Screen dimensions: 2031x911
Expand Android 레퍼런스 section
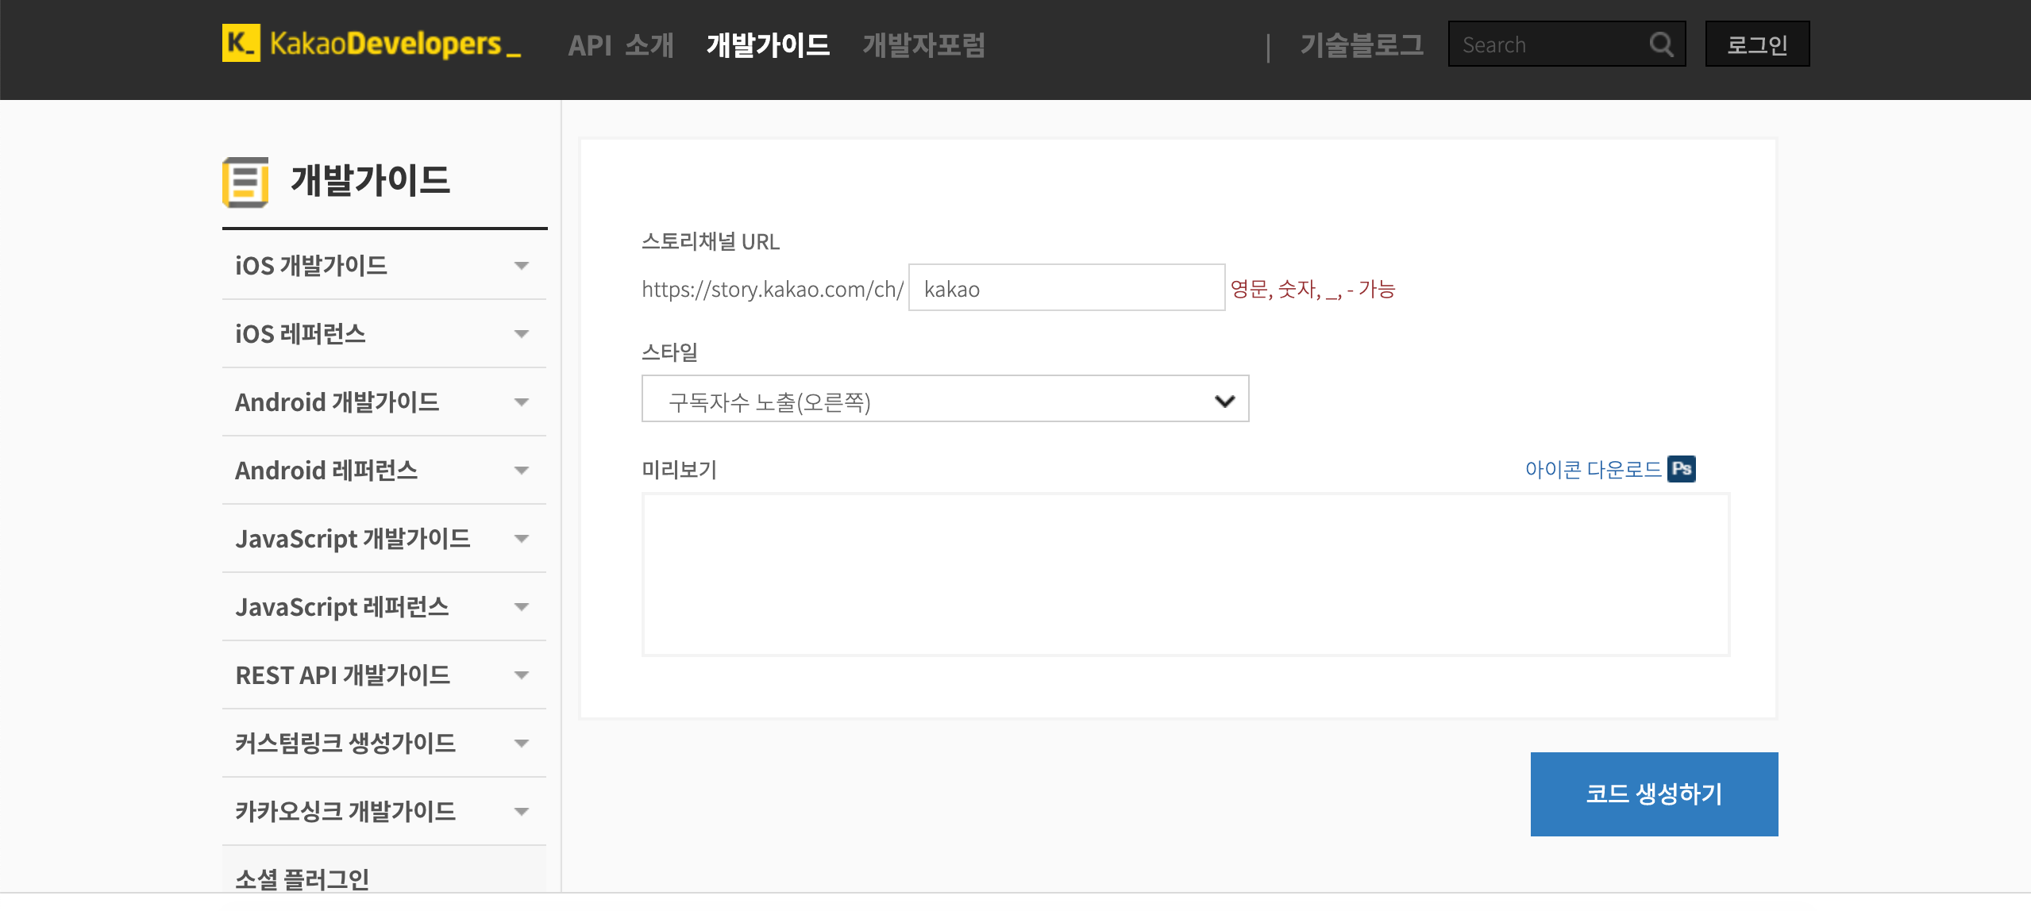tap(521, 471)
